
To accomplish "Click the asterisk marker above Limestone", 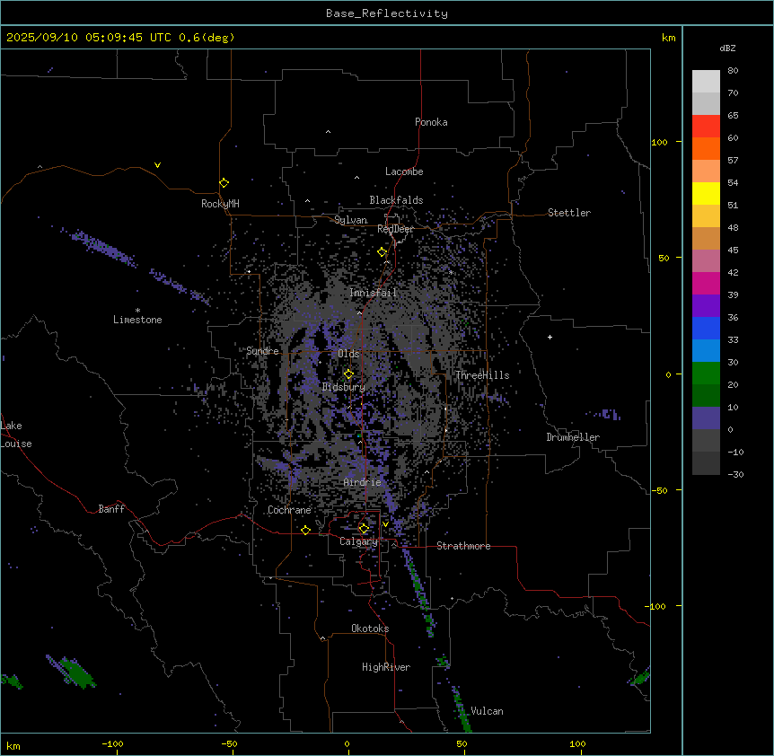I will coord(137,310).
